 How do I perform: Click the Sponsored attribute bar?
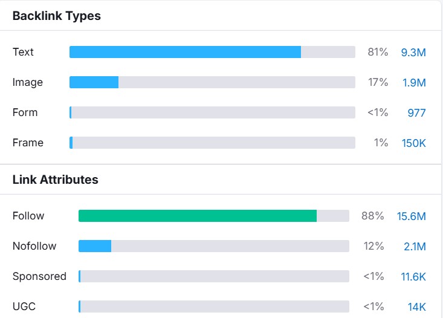point(213,276)
